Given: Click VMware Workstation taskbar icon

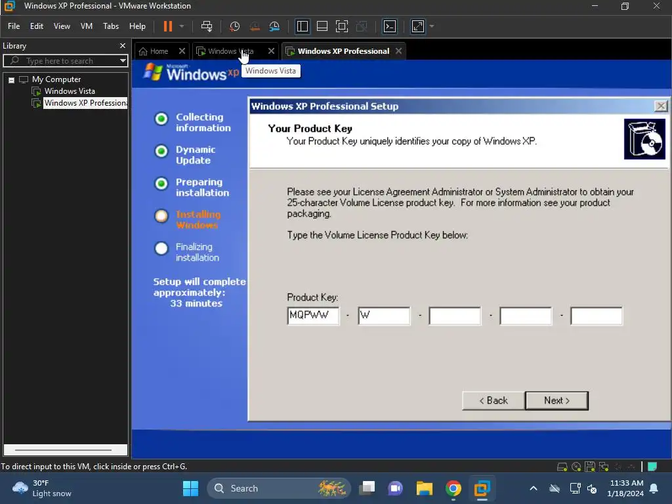Looking at the screenshot, I should 482,488.
